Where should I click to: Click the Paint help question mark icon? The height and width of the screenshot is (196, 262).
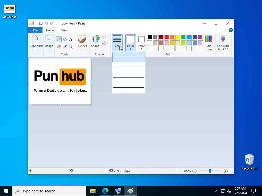231,30
